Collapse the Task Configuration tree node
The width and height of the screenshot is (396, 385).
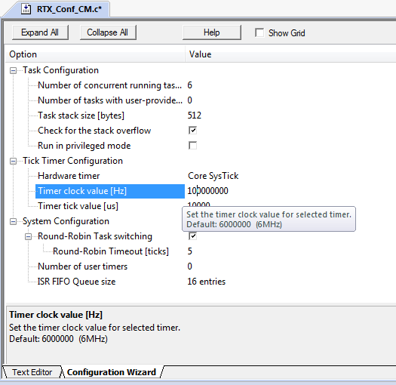click(13, 70)
